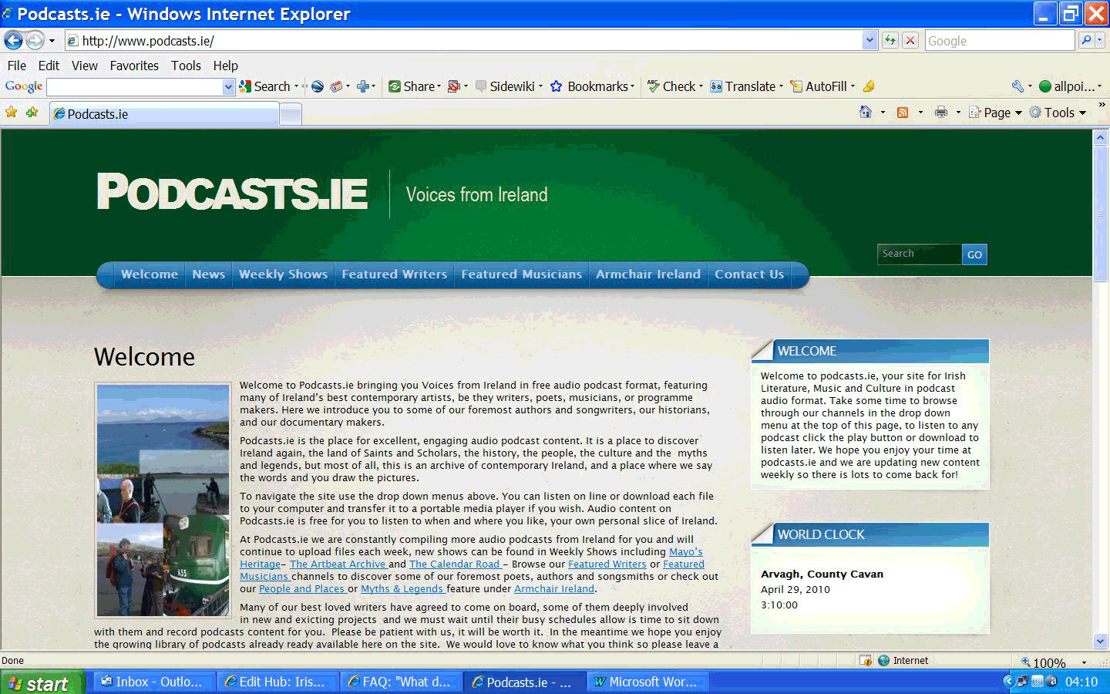Expand the address bar URL history dropdown
Viewport: 1110px width, 694px height.
tap(870, 41)
